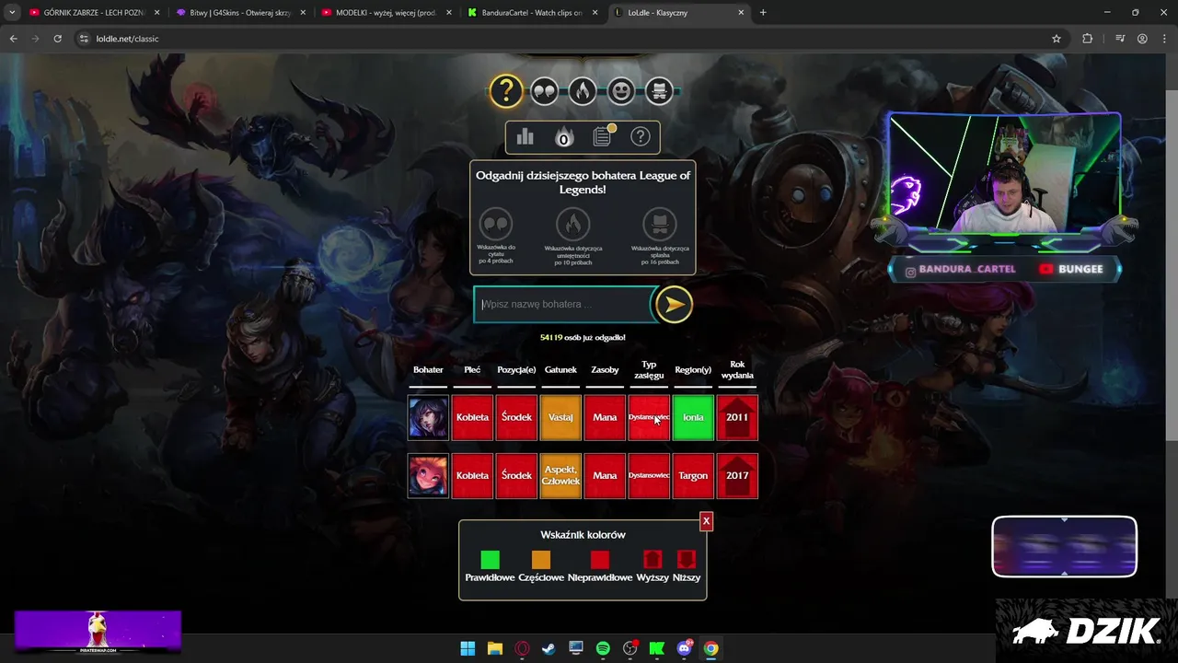This screenshot has width=1178, height=663.
Task: Click the BUNGEE YouTube label
Action: tap(1070, 270)
